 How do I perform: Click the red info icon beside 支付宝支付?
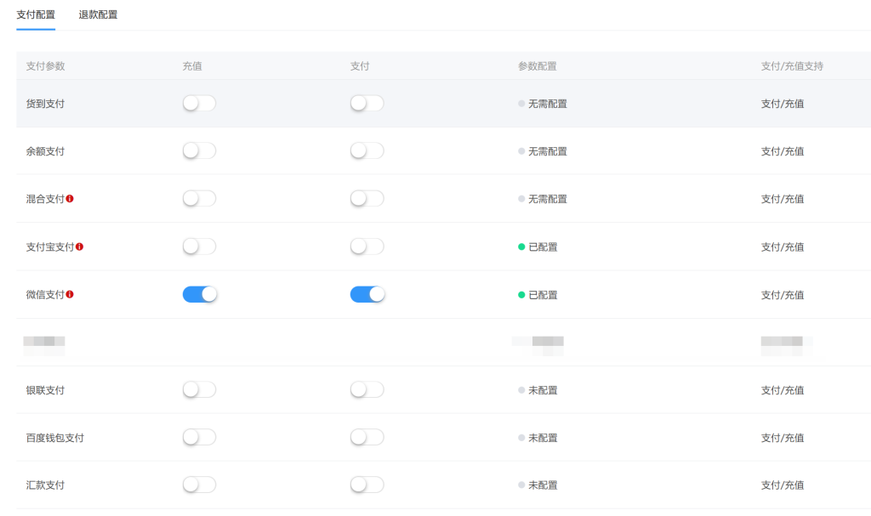[x=79, y=247]
